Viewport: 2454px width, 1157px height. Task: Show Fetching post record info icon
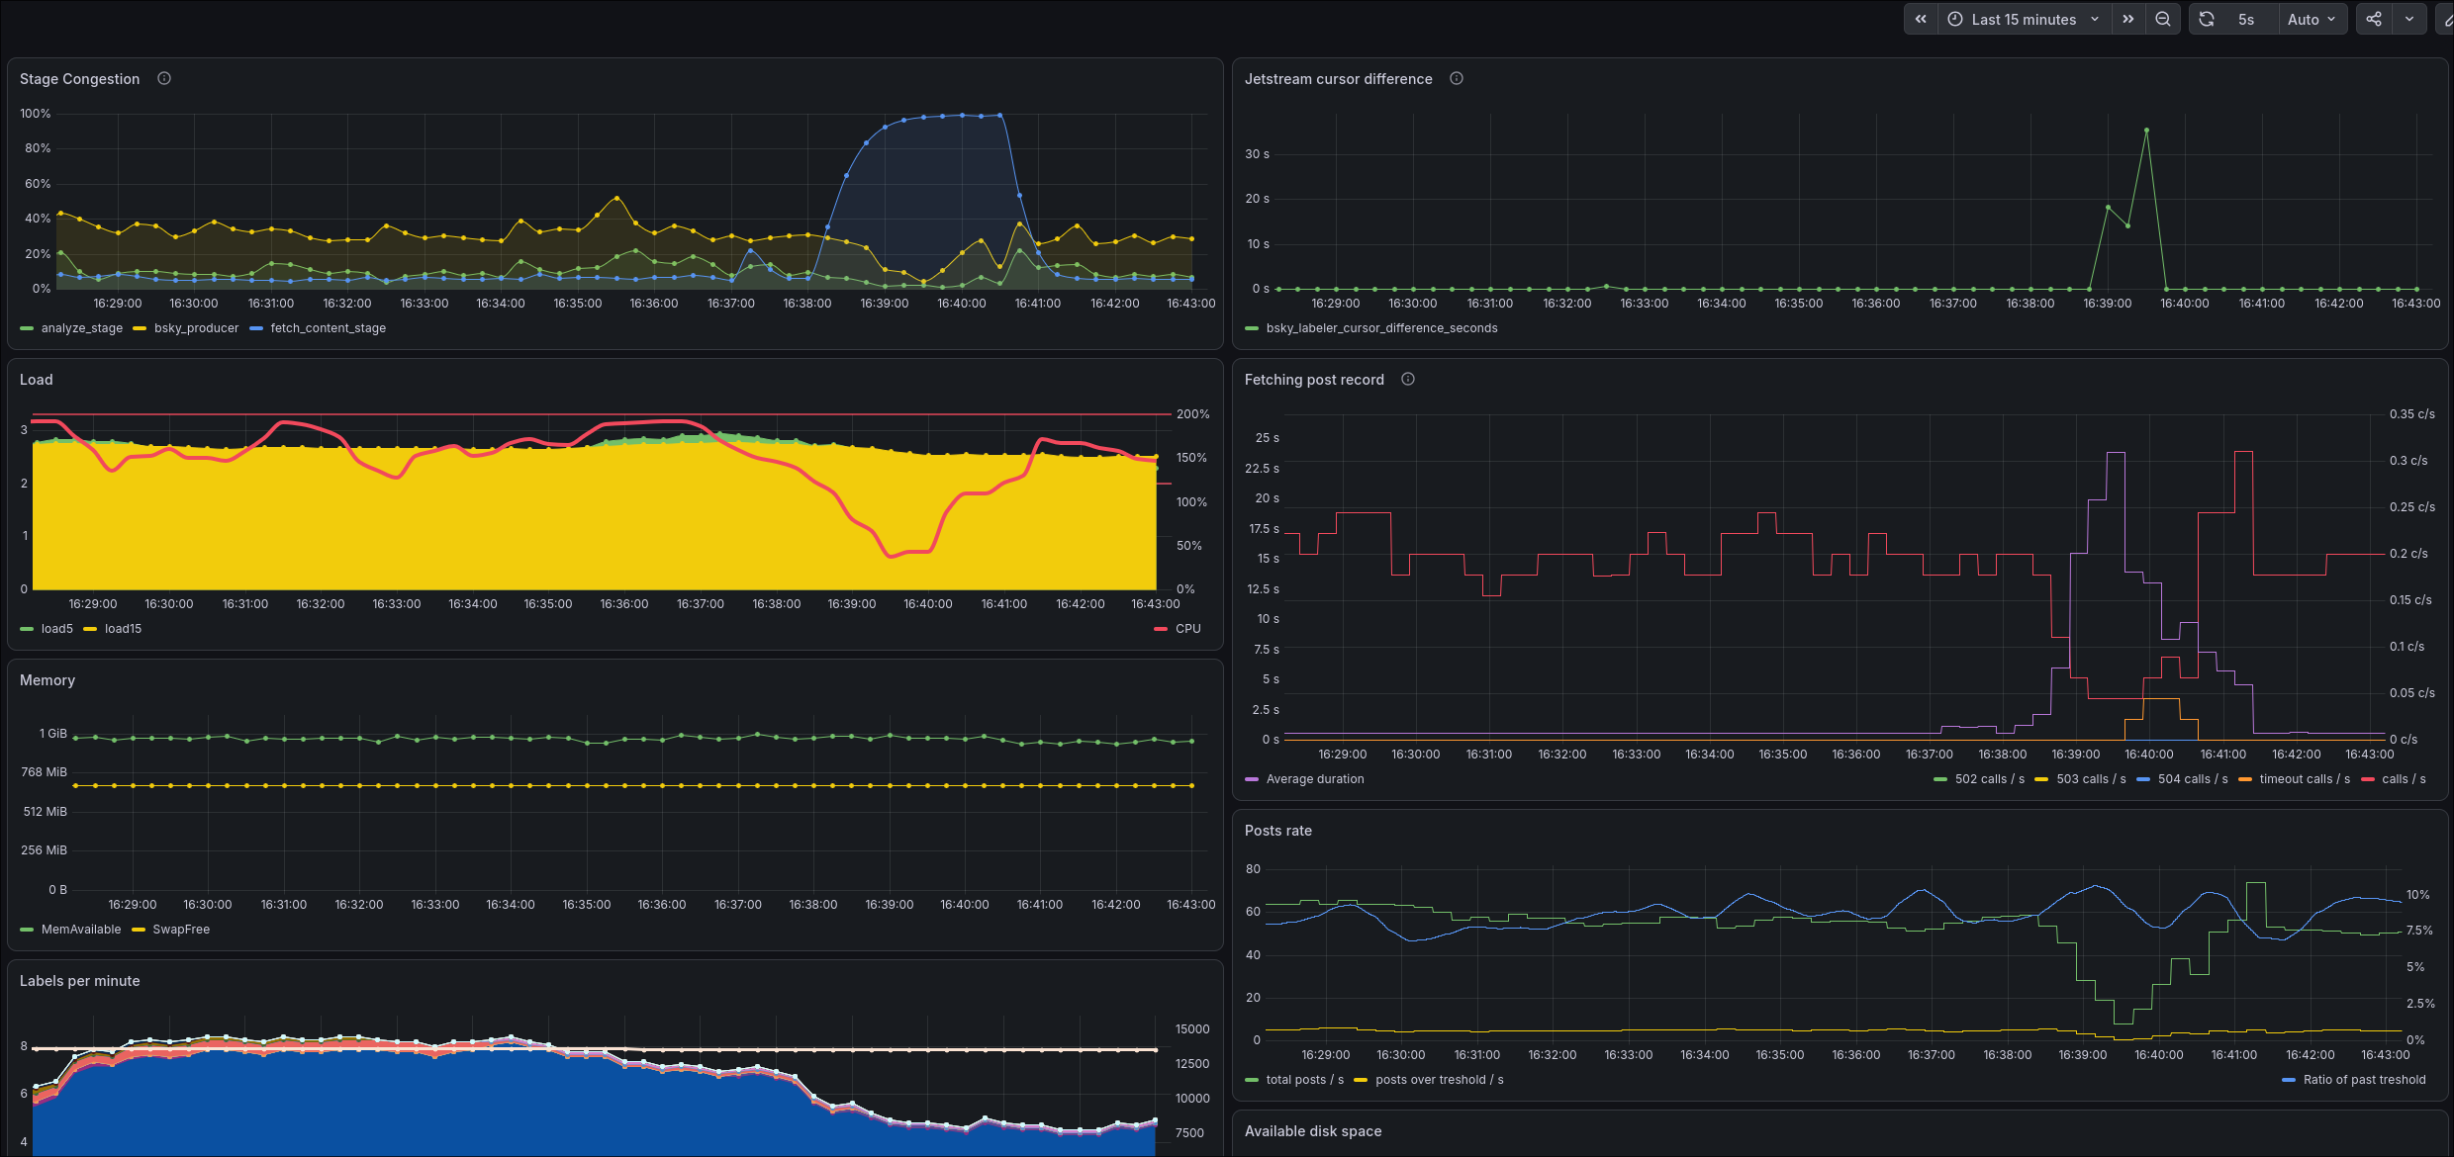click(1408, 379)
